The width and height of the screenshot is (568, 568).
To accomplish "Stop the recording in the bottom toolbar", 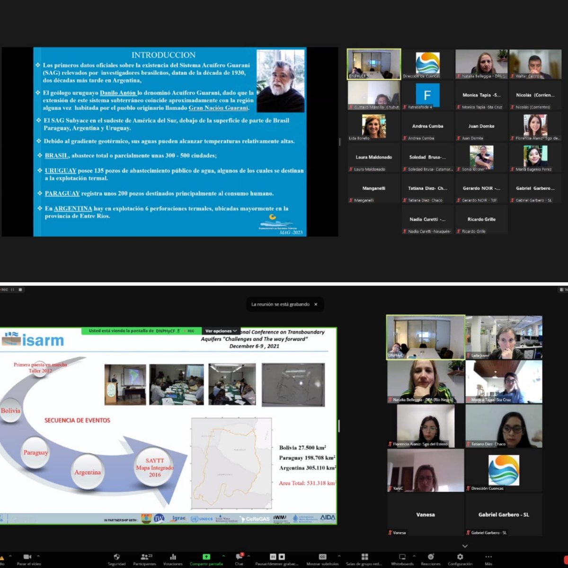I will 282,557.
